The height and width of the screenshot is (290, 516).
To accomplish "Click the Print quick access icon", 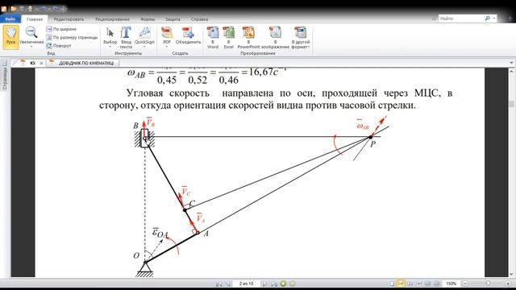I will [31, 9].
